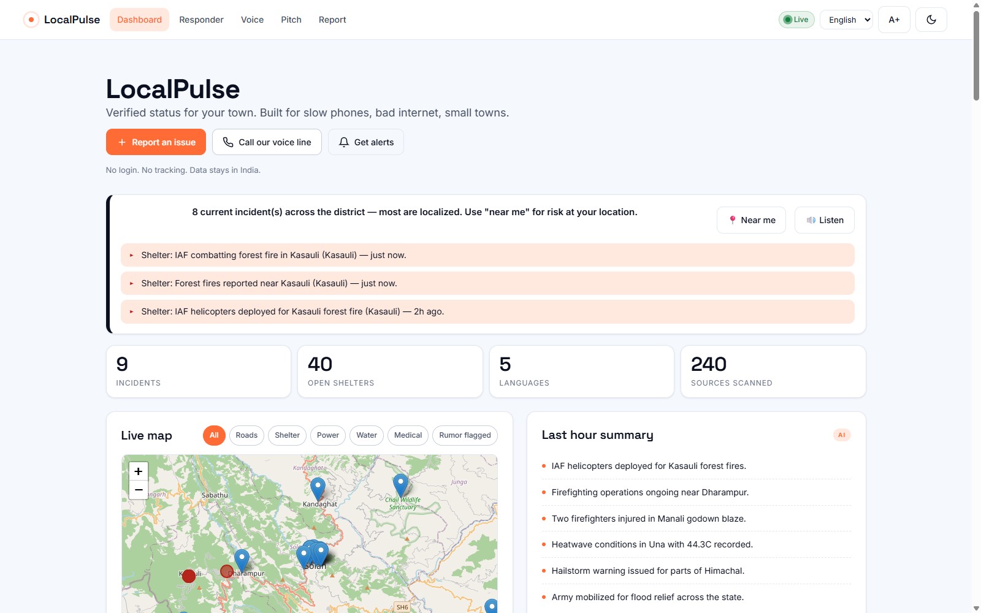Expand Forest fires reported near Kasauli alert
Screen dimensions: 981x613
click(x=487, y=283)
